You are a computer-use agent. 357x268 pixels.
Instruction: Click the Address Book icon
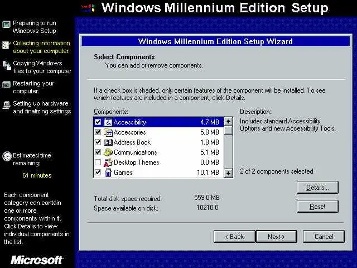(x=108, y=142)
